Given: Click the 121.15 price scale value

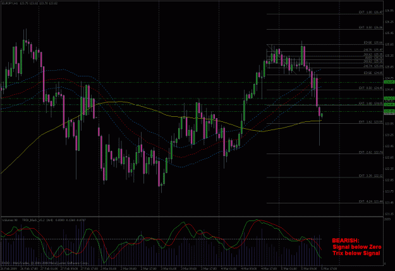Looking at the screenshot, I should tap(389, 214).
